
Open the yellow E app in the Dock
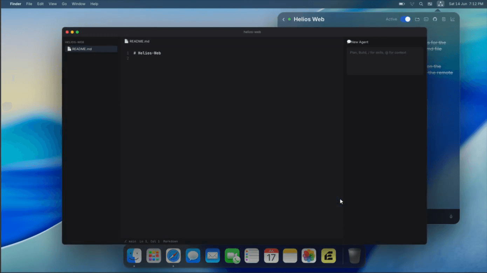click(329, 255)
